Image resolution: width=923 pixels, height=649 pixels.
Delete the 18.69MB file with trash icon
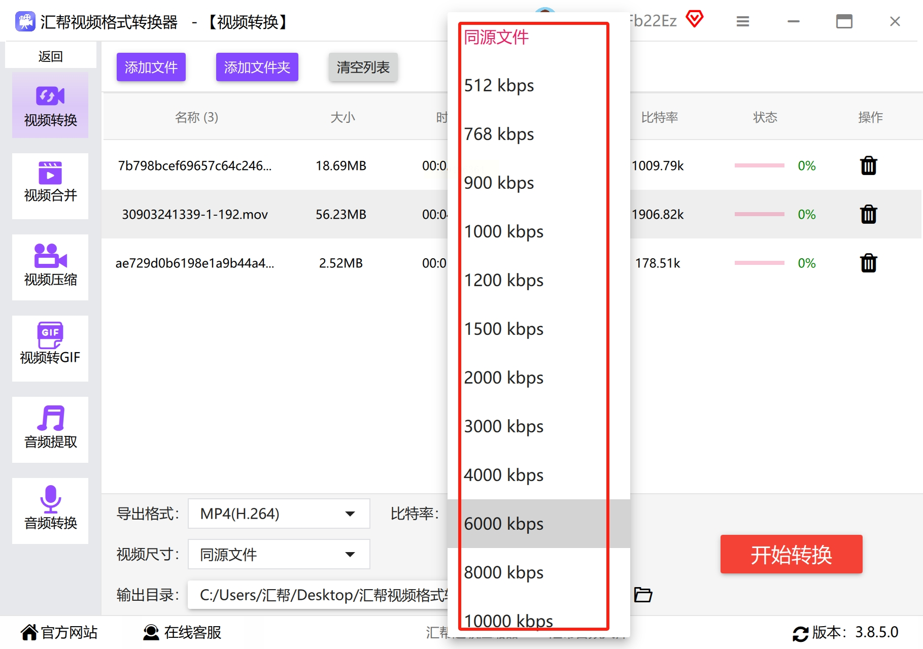(x=868, y=165)
